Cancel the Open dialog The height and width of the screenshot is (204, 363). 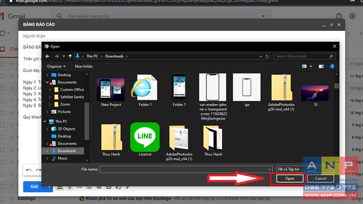pyautogui.click(x=321, y=179)
